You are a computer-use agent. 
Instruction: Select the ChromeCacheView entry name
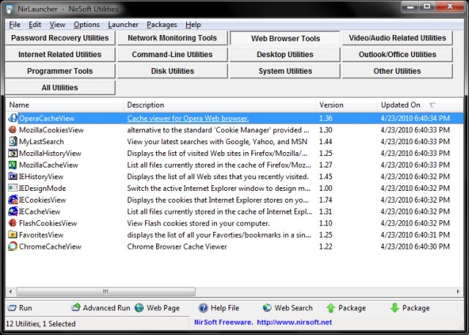[51, 246]
